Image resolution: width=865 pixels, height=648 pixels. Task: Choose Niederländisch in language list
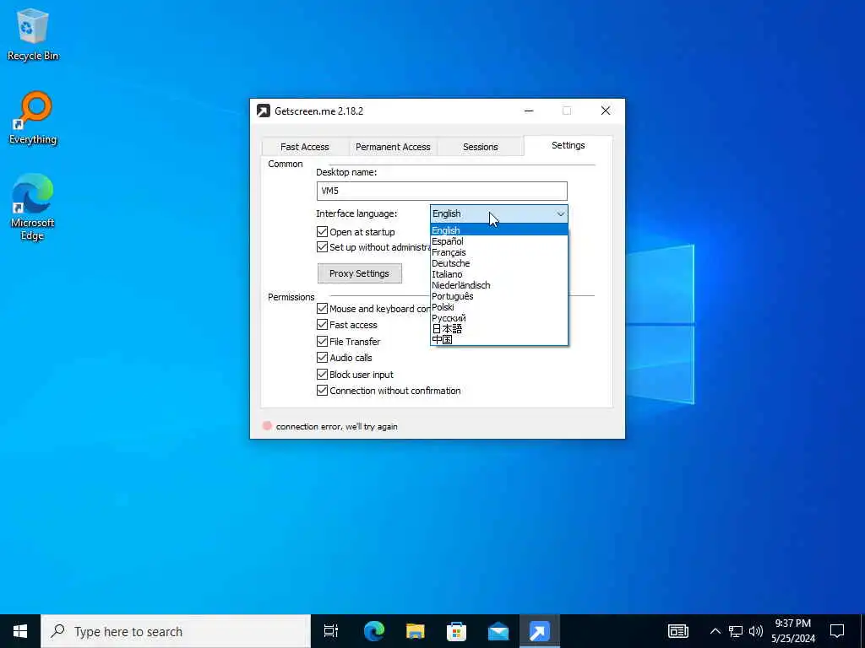[498, 285]
